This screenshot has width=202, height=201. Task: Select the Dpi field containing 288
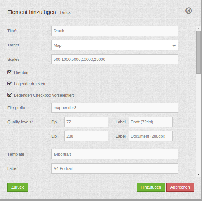coord(86,136)
